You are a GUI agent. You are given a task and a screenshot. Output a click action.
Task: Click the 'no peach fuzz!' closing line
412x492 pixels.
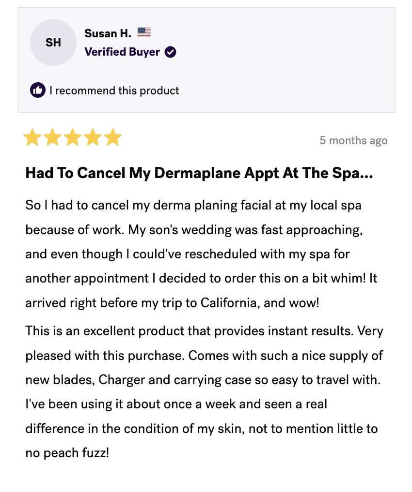coord(67,453)
